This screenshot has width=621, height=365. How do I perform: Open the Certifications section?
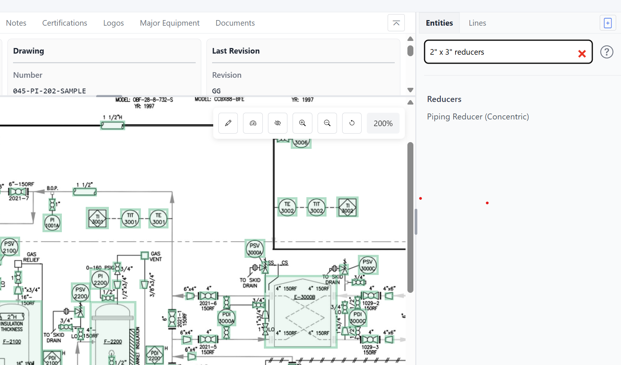[64, 23]
